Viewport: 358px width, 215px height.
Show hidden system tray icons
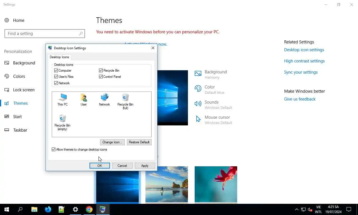297,209
